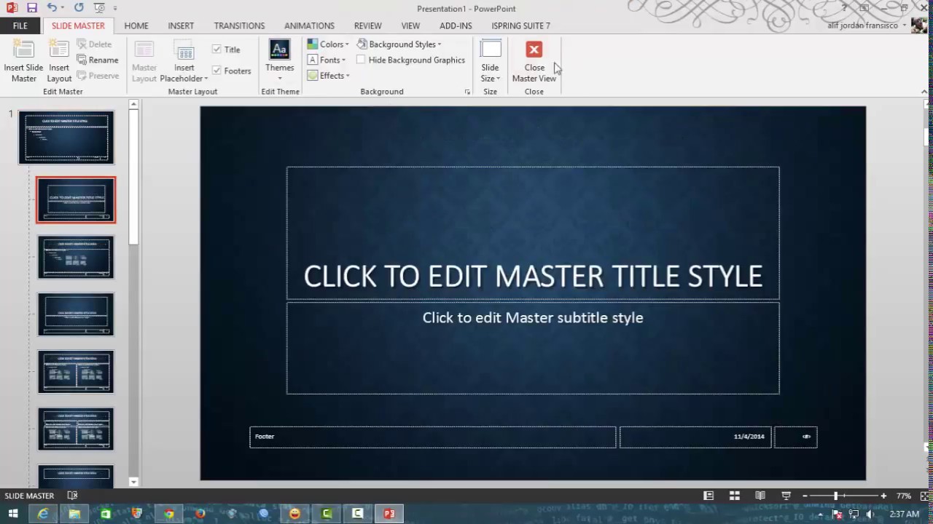Switch to the ANIMATIONS tab

(x=309, y=25)
